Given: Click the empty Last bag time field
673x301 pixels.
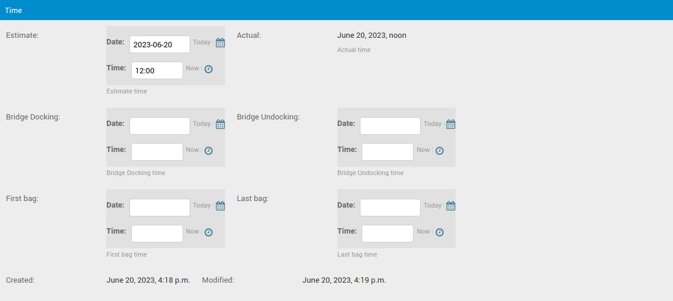Looking at the screenshot, I should 387,234.
